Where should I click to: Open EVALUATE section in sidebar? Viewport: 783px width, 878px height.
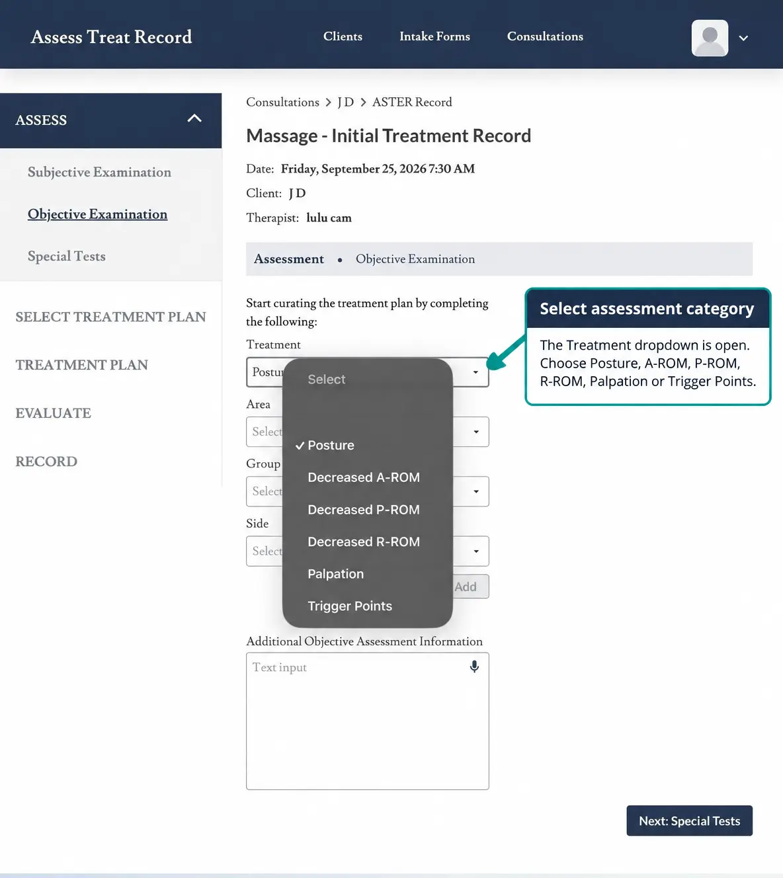point(53,413)
